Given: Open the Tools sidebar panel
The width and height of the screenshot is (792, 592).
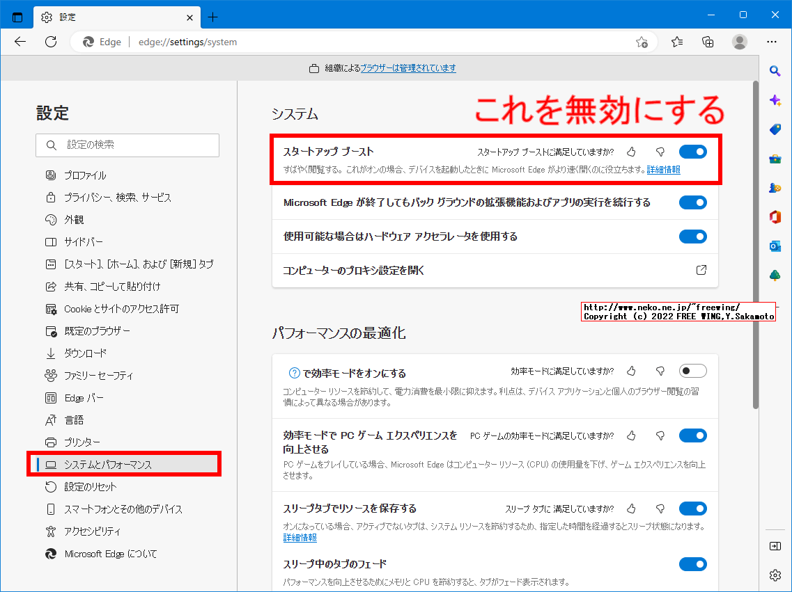Looking at the screenshot, I should [775, 158].
